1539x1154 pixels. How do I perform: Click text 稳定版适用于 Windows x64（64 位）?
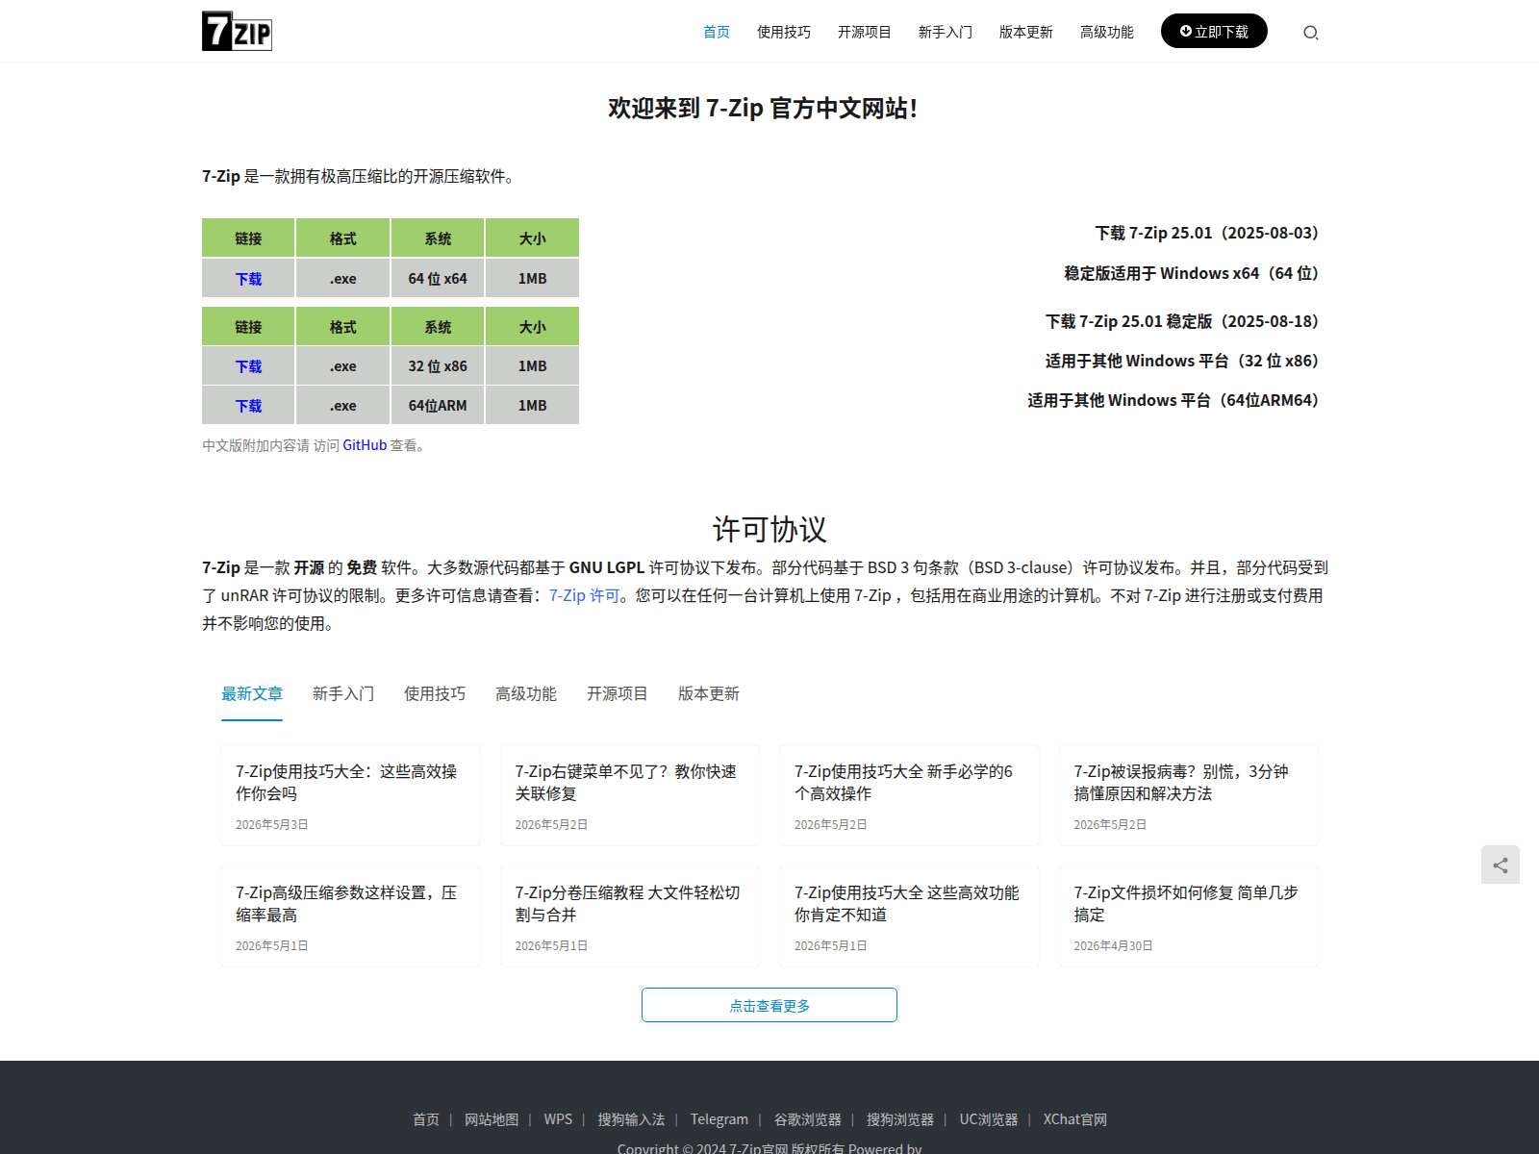(1191, 273)
